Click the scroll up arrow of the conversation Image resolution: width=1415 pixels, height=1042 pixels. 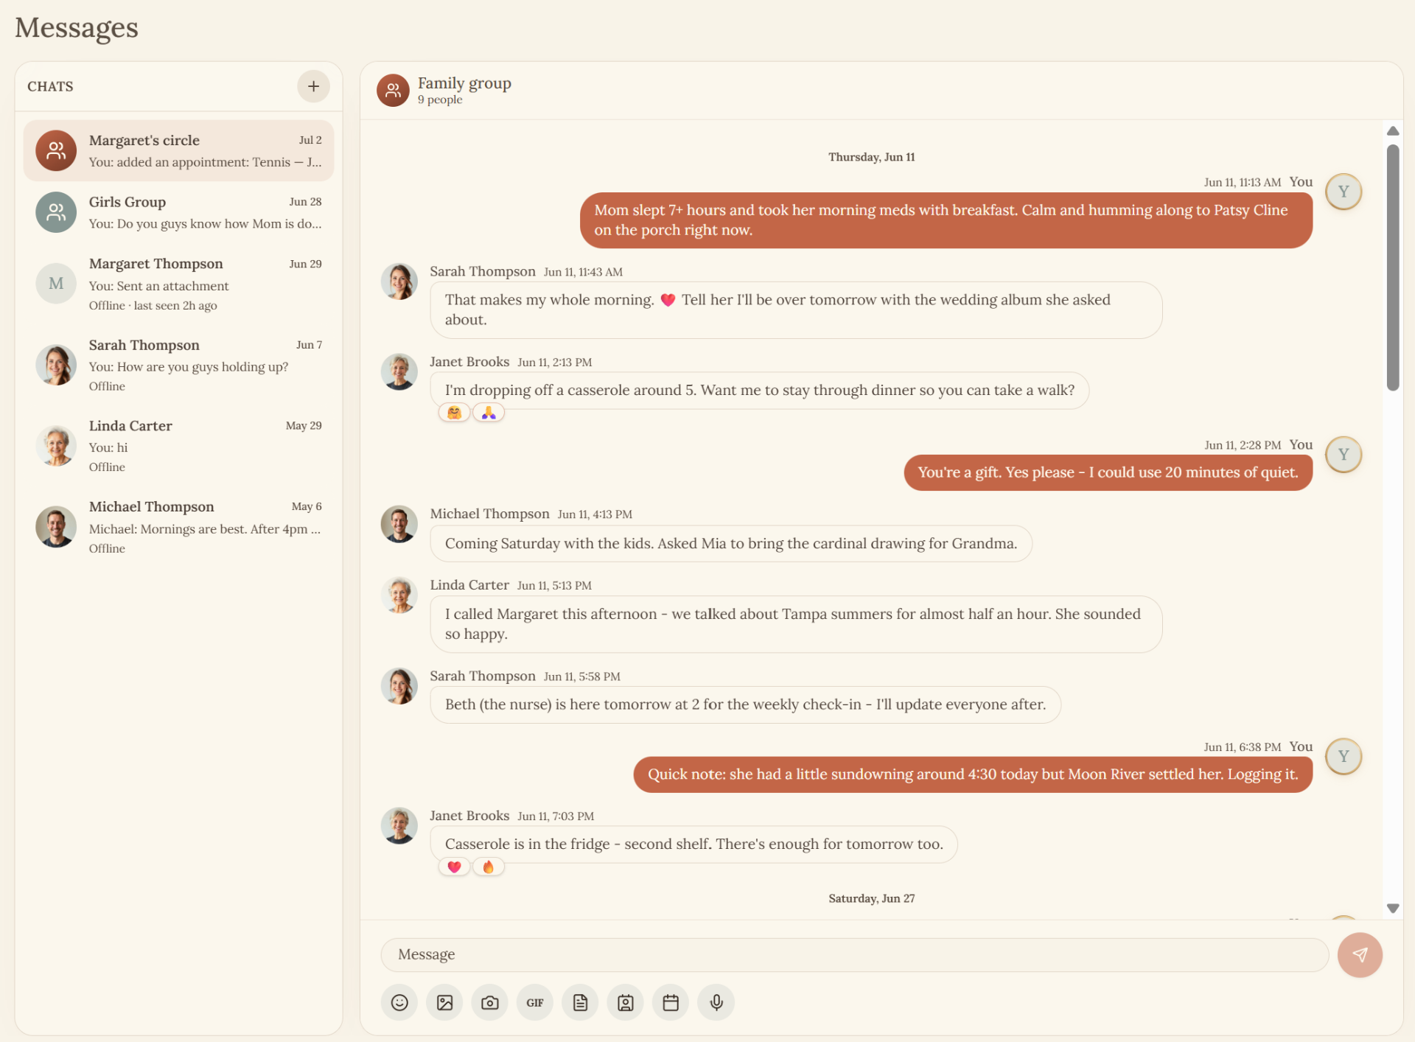coord(1392,131)
